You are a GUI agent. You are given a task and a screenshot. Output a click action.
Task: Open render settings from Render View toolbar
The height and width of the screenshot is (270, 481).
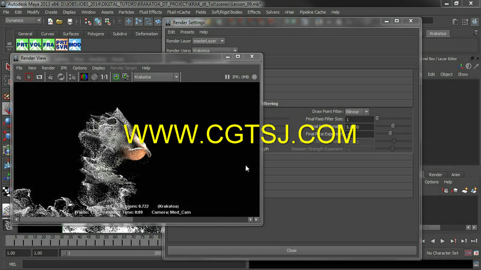(72, 77)
